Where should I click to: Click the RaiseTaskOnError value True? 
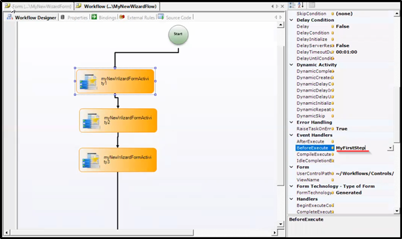point(341,129)
